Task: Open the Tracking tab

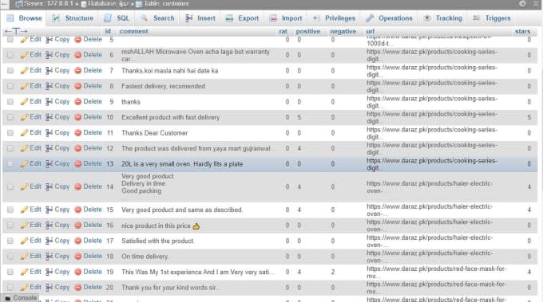Action: click(x=443, y=18)
